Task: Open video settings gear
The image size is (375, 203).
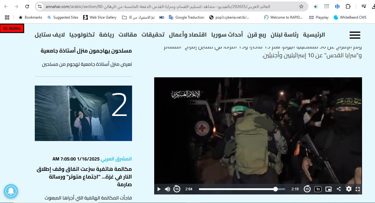Action: (349, 189)
